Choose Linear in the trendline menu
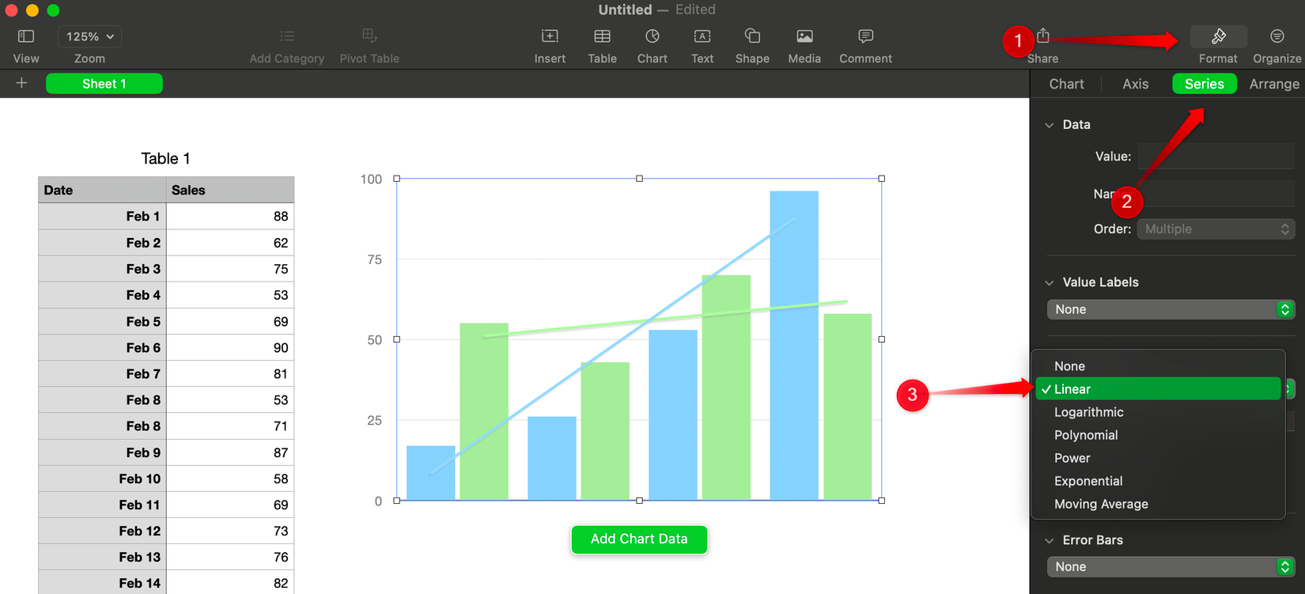This screenshot has height=594, width=1305. pos(1158,389)
